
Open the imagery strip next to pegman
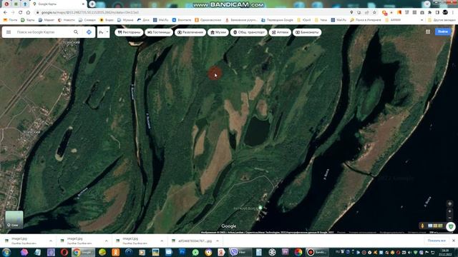[435, 226]
